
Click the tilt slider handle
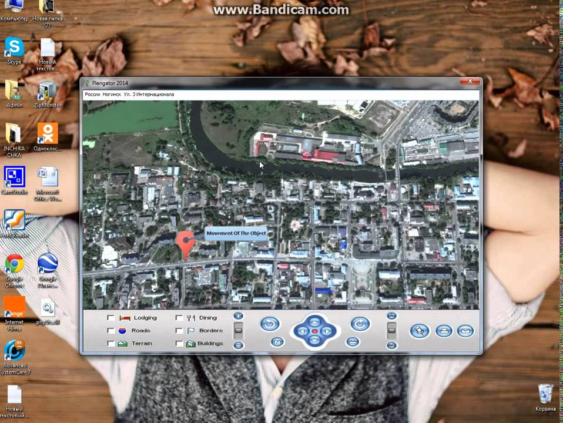pyautogui.click(x=392, y=330)
